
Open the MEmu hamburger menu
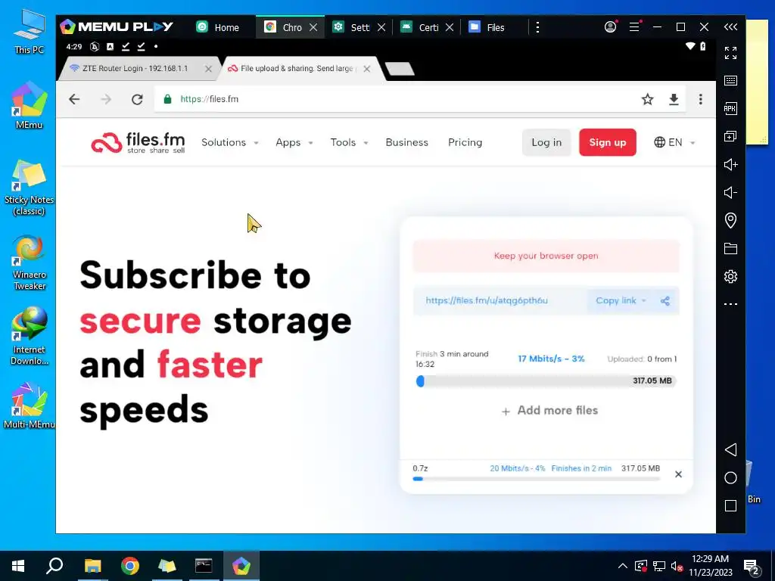(x=634, y=26)
